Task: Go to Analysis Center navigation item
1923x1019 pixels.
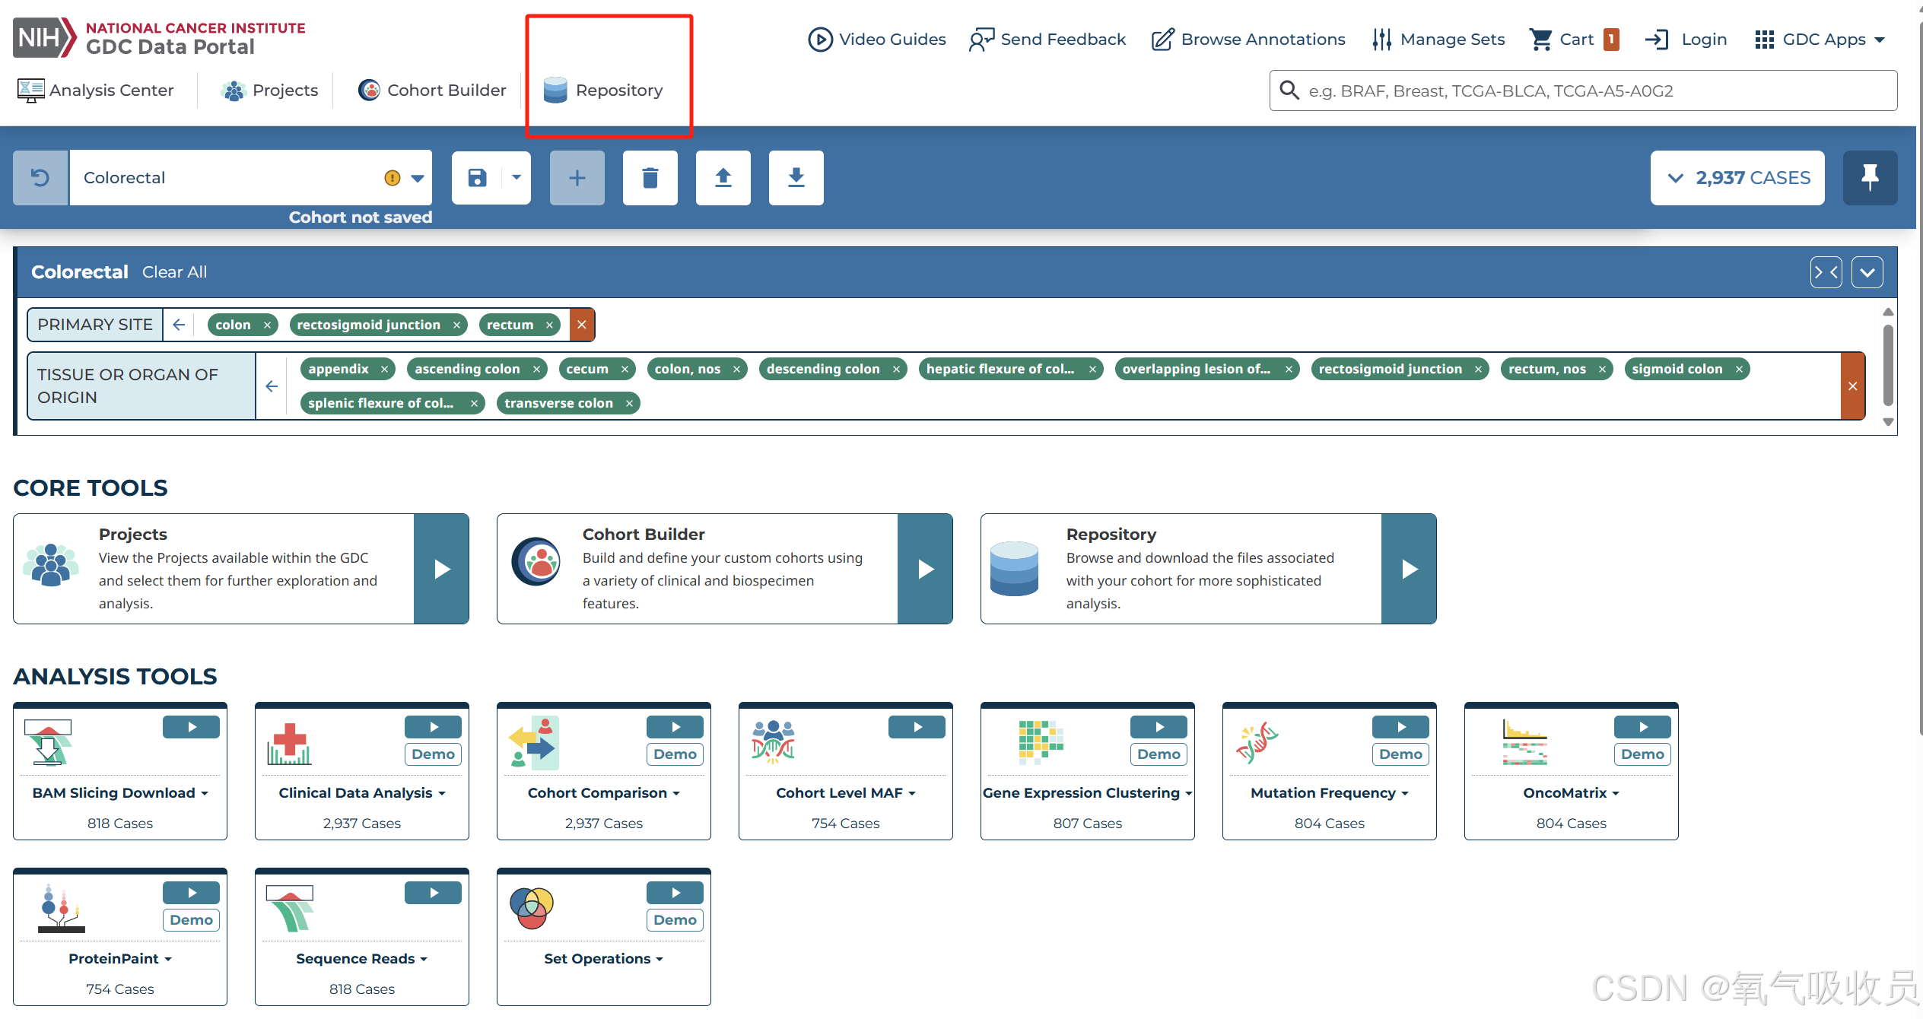Action: [x=96, y=90]
